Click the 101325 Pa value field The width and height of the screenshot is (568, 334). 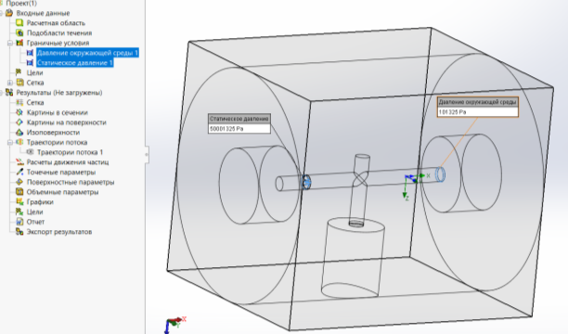click(478, 112)
